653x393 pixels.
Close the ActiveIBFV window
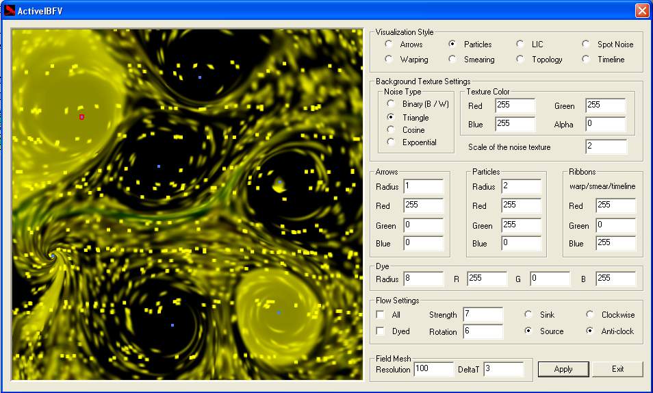(x=641, y=10)
